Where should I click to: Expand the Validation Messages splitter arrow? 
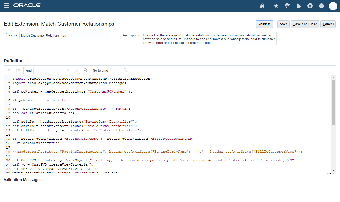(329, 174)
